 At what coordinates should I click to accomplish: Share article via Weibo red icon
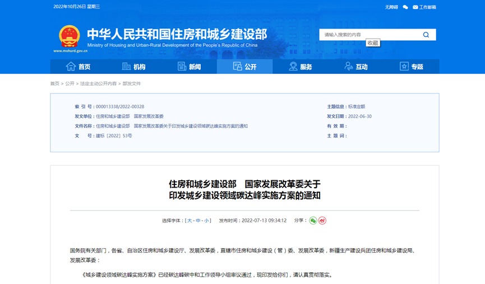coord(322,221)
